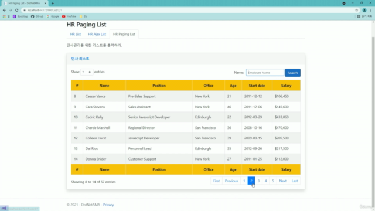The width and height of the screenshot is (375, 211).
Task: Close the HR Paging List browser tab
Action: coord(45,4)
